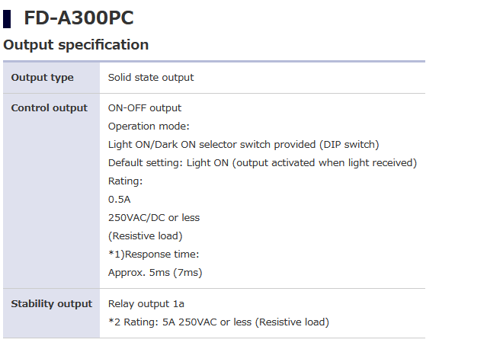This screenshot has height=346, width=503.
Task: Click the Light ON/Dark ON selector switch line
Action: (x=243, y=145)
